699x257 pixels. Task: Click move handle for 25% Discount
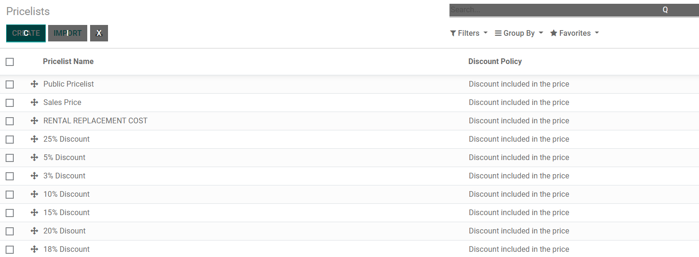(x=34, y=139)
